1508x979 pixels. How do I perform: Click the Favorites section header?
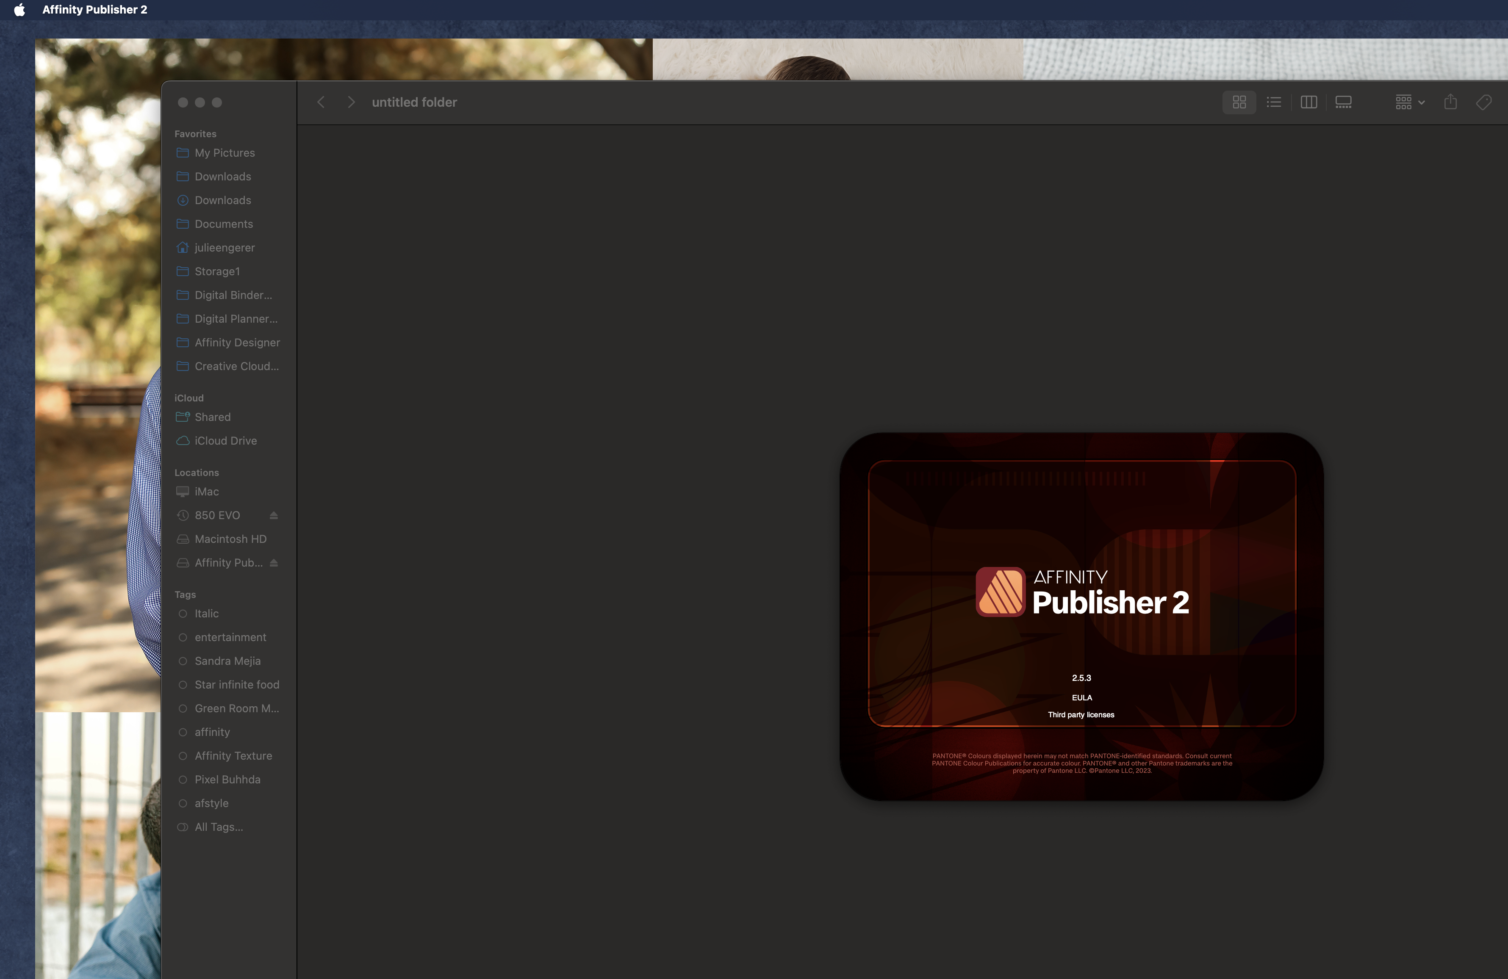click(x=195, y=134)
